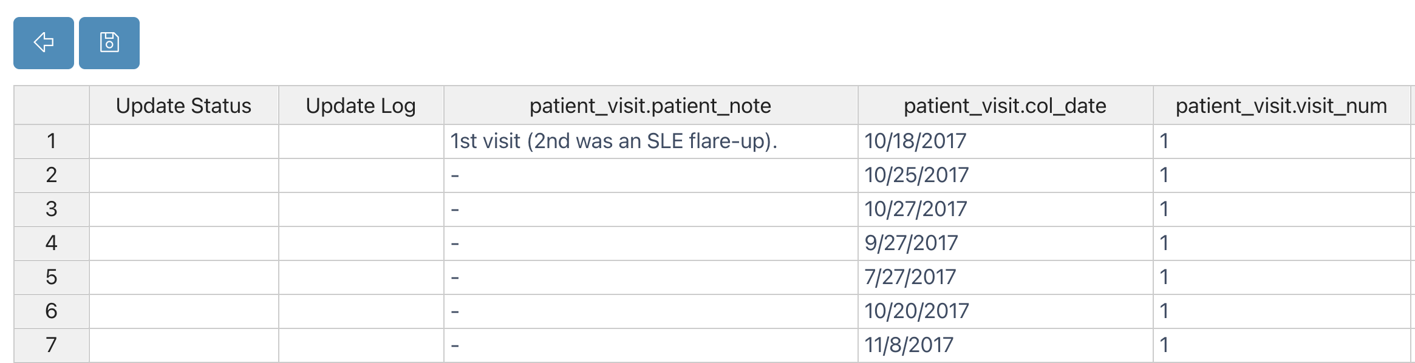Select row 1 header
The height and width of the screenshot is (363, 1415).
[52, 141]
